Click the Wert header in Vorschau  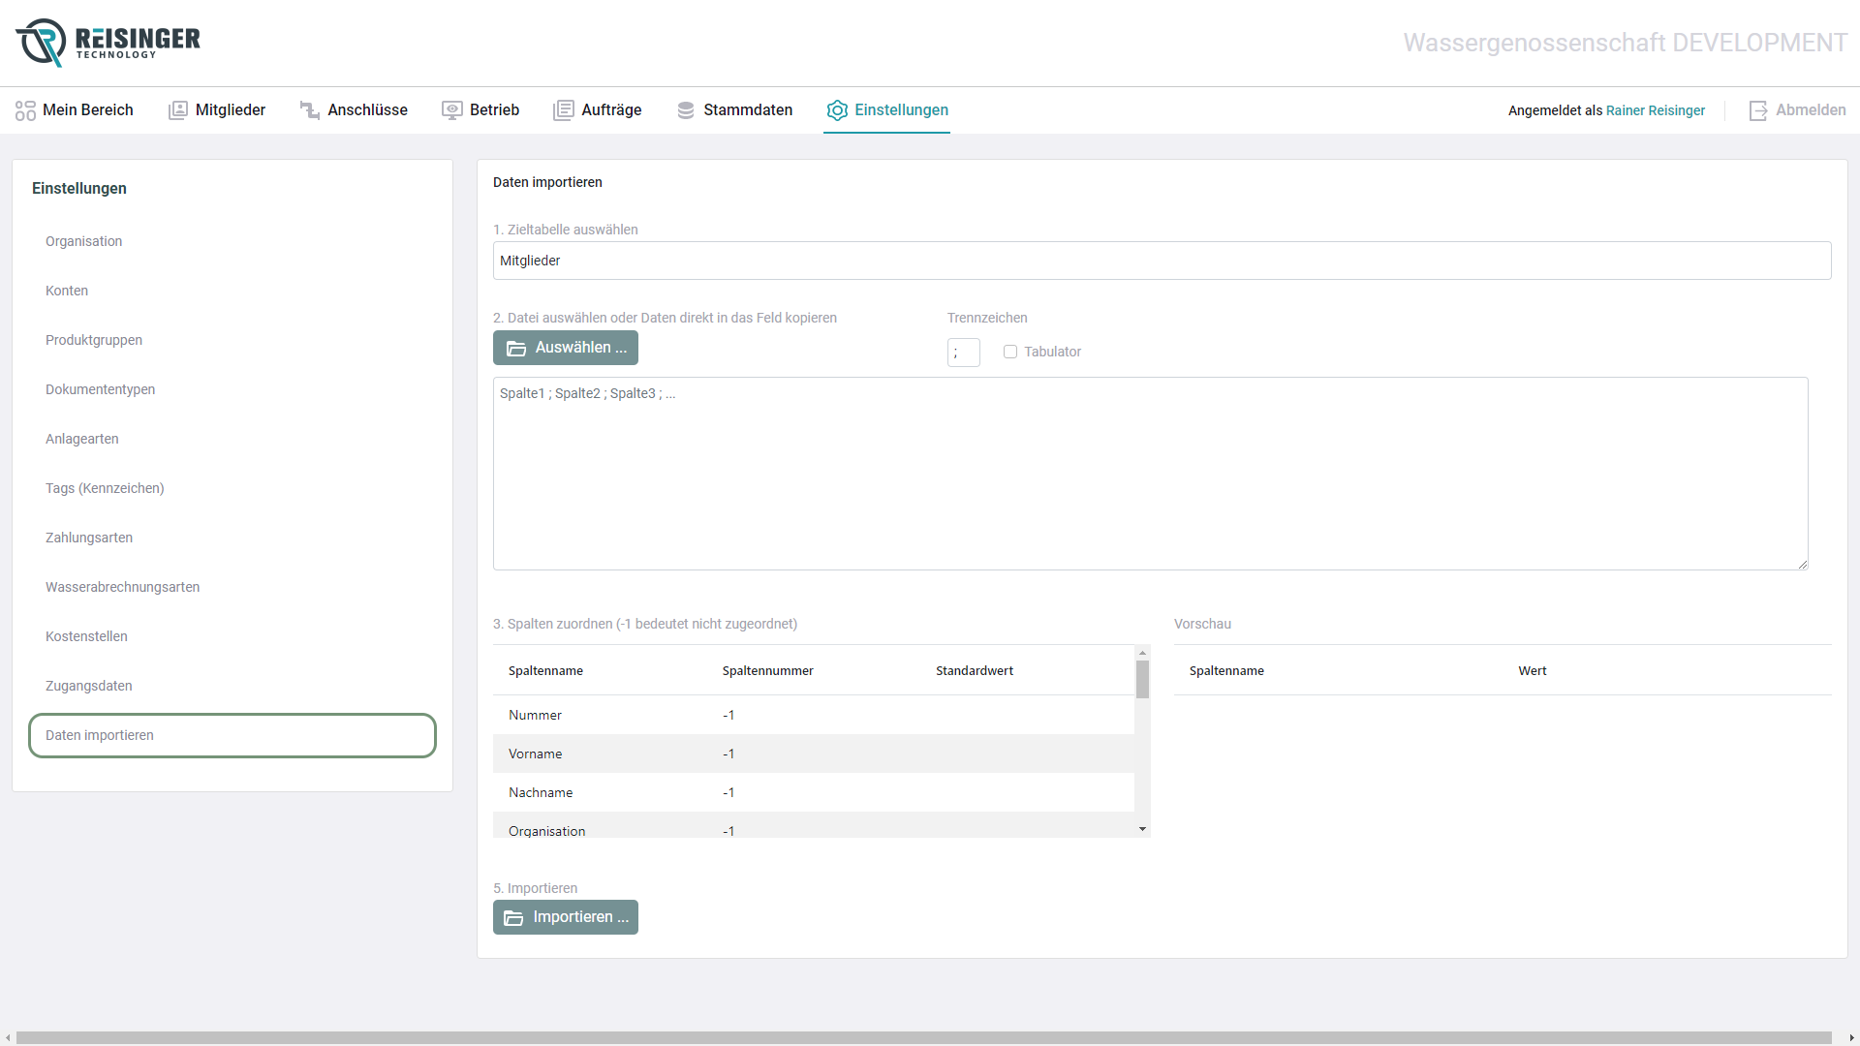coord(1533,670)
